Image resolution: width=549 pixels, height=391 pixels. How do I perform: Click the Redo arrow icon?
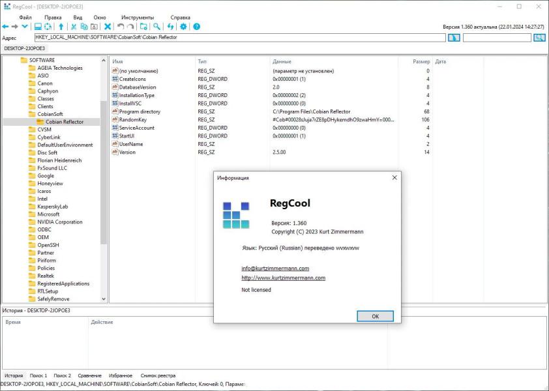(x=130, y=27)
